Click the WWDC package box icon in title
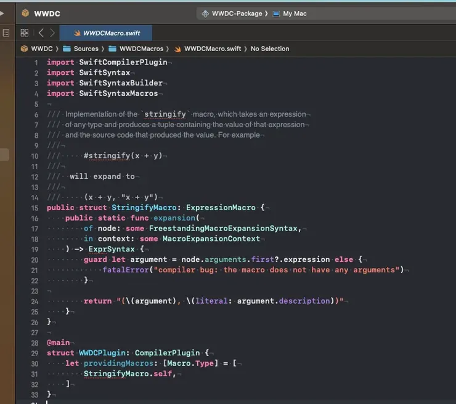 [25, 13]
